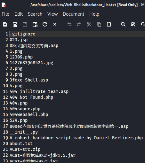Image resolution: width=145 pixels, height=163 pixels.
Task: Click the line '__init__.py'
Action: [x=24, y=132]
